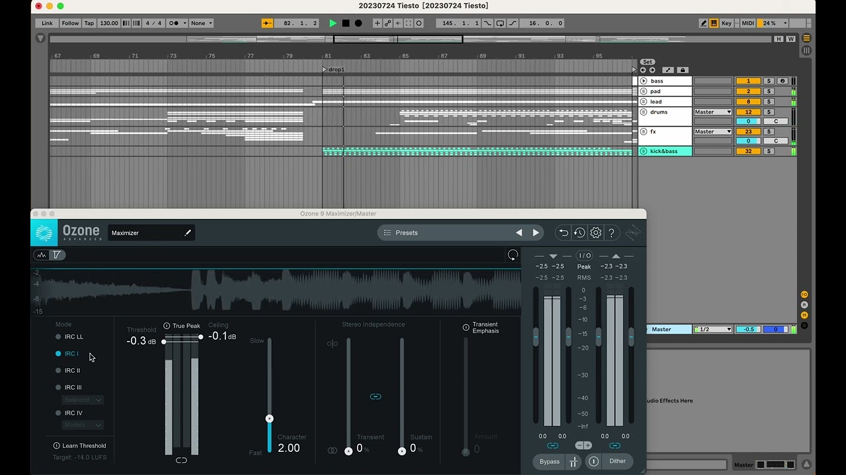This screenshot has height=475, width=846.
Task: Open the quantization None dropdown
Action: [202, 23]
